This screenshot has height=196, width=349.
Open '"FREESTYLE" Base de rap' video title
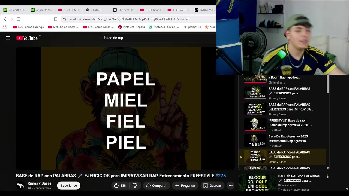(290, 123)
